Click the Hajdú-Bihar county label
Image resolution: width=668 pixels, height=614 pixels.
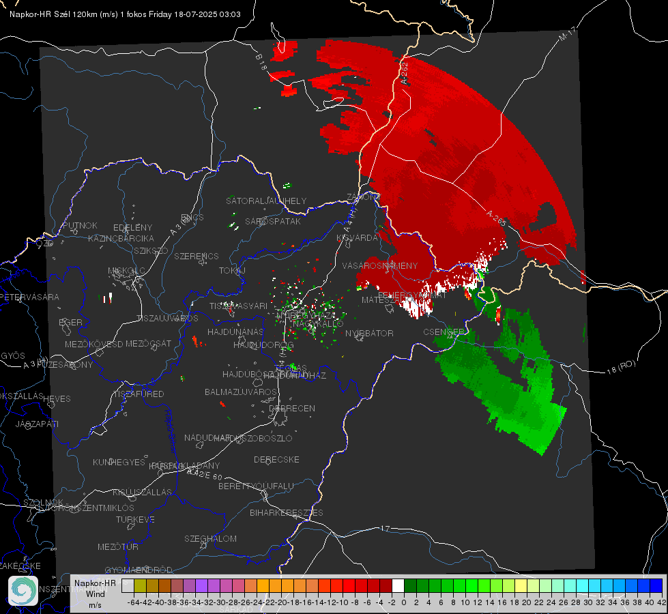pos(170,431)
